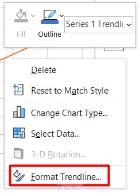The width and height of the screenshot is (140, 193).
Task: Click the 3-D Rotation cube icon
Action: [19, 153]
